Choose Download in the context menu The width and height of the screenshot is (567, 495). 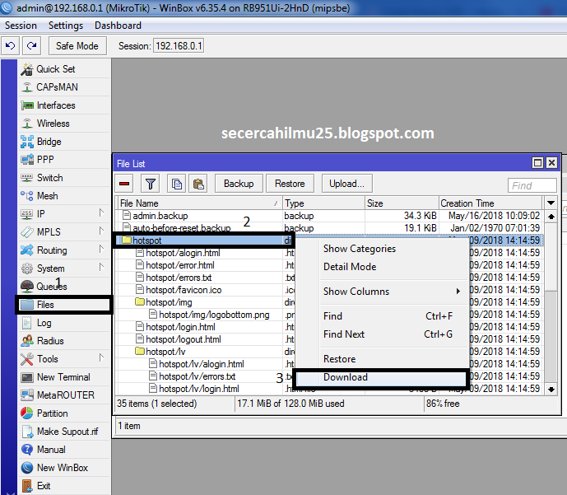coord(382,377)
